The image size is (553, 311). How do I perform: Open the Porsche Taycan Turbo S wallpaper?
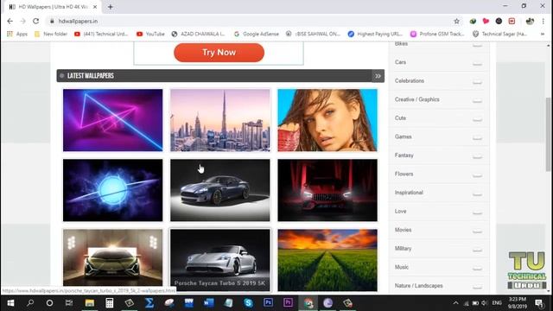220,260
